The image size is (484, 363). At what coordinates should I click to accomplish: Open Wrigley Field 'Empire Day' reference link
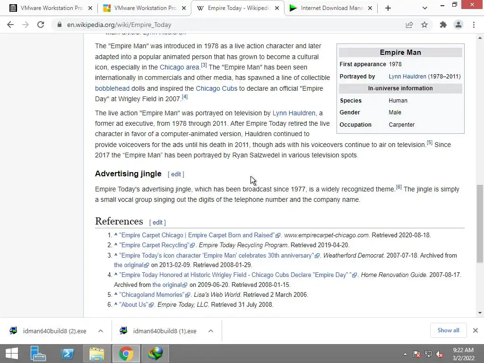pos(235,275)
